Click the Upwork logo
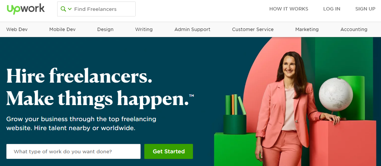This screenshot has height=166, width=381. pos(26,9)
